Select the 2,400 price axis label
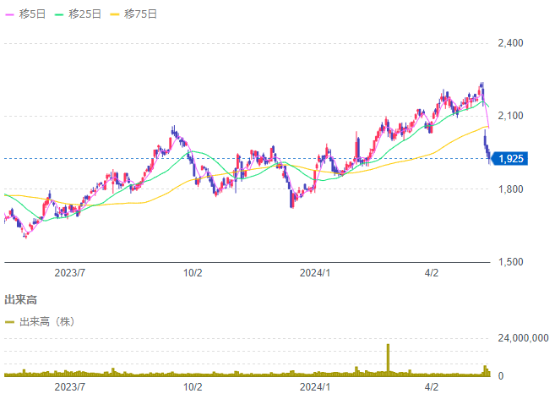The height and width of the screenshot is (399, 555). pos(512,43)
